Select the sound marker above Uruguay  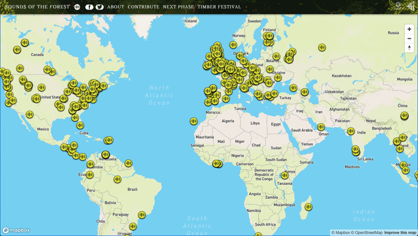(x=133, y=227)
